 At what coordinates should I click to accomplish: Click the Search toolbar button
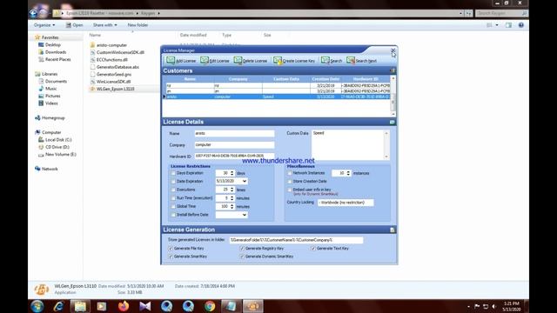click(x=332, y=61)
